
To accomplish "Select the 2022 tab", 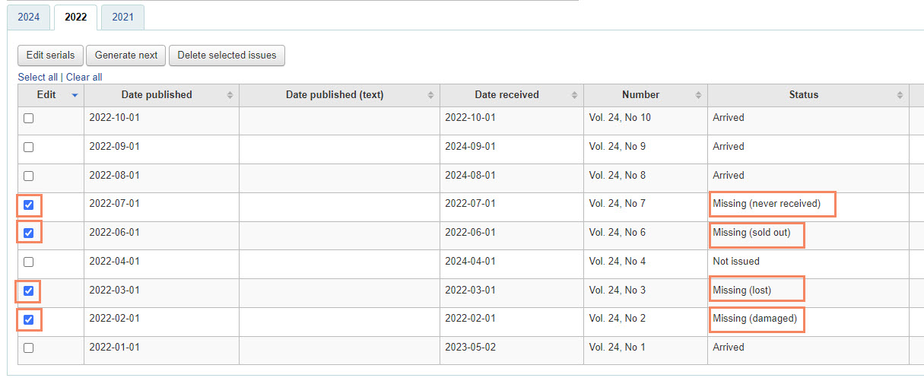I will (75, 17).
